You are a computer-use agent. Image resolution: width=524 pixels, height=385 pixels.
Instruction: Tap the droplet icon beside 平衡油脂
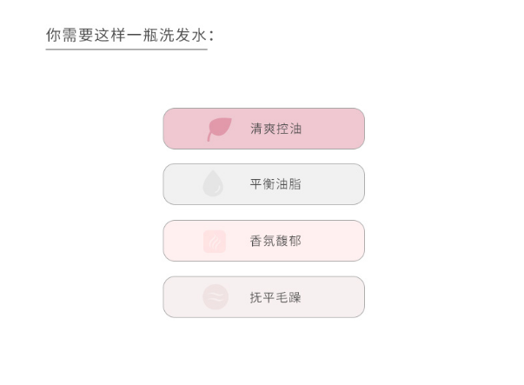pyautogui.click(x=213, y=184)
